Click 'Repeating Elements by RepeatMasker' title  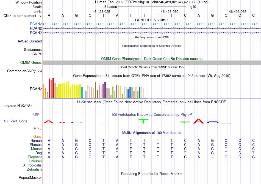pyautogui.click(x=152, y=174)
